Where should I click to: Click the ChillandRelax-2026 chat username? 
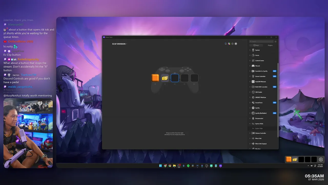coord(20,41)
